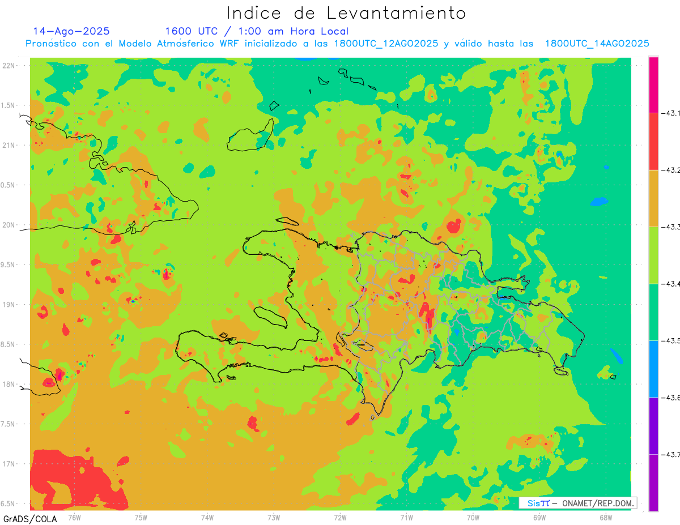
Task: Click the latitude label "21N"
Action: click(x=9, y=145)
